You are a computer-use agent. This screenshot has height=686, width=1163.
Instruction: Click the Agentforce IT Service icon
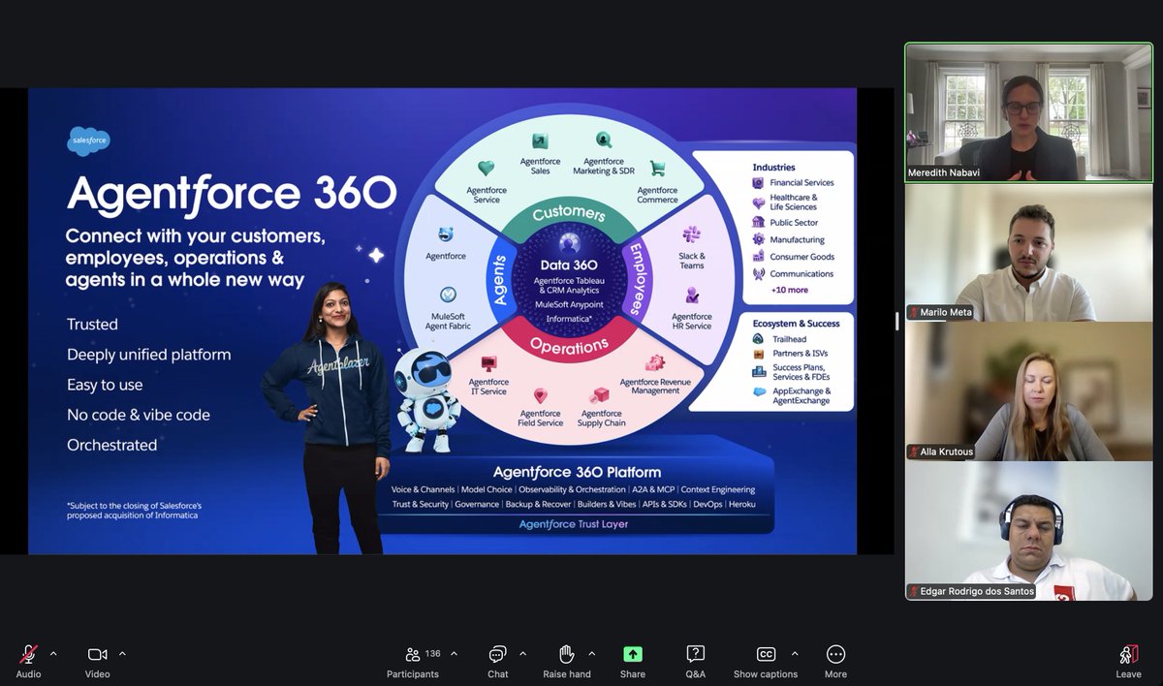coord(488,363)
